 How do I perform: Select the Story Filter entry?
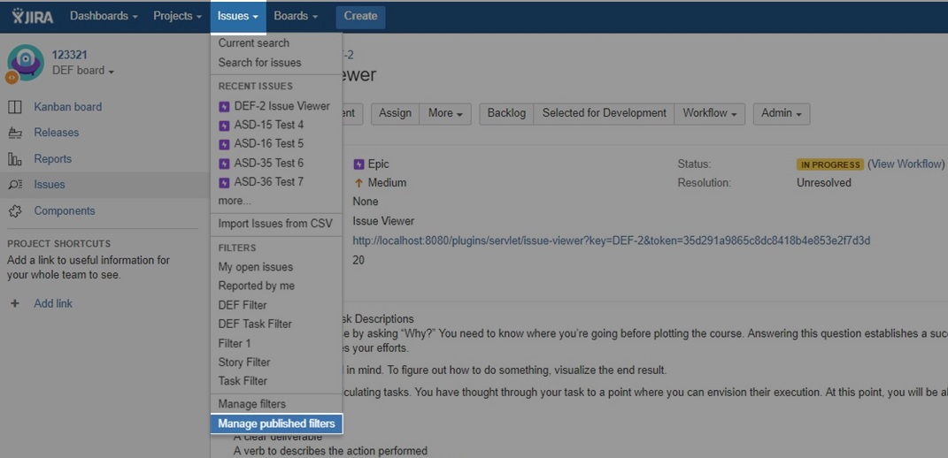coord(244,362)
